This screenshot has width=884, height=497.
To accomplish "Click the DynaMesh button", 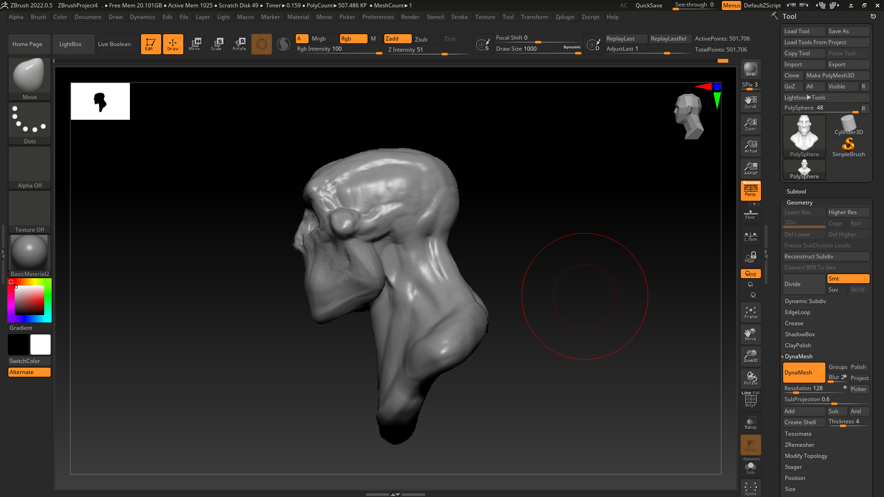I will (x=803, y=373).
